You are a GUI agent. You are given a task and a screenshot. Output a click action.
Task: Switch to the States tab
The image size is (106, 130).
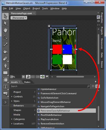(x=27, y=82)
